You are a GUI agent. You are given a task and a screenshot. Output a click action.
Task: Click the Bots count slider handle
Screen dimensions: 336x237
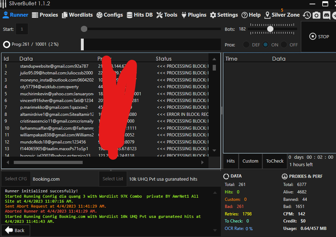270,29
